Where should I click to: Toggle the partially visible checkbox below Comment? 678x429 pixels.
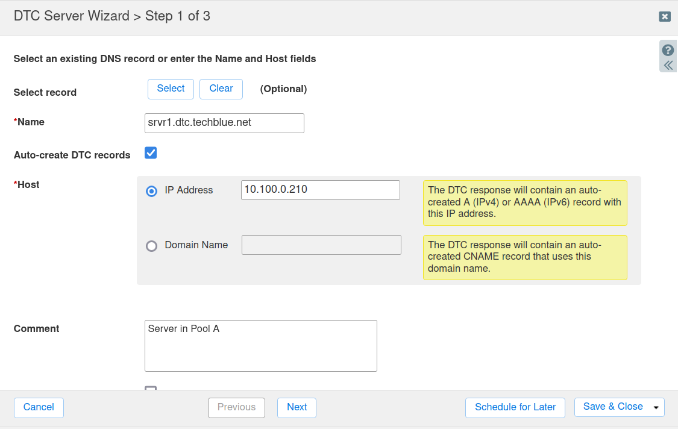151,389
